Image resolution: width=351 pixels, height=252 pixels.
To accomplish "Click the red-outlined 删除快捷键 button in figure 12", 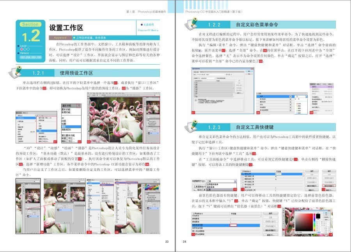I will (x=329, y=186).
